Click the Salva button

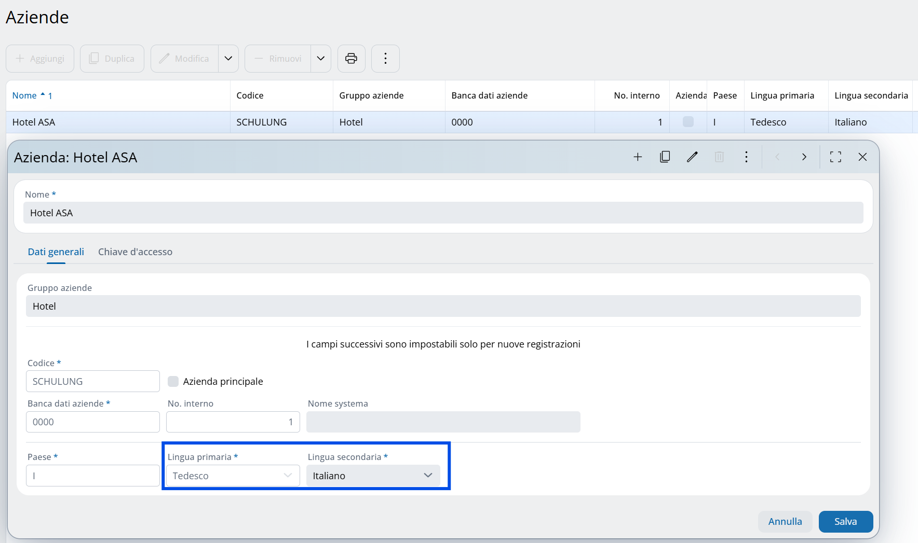[845, 522]
